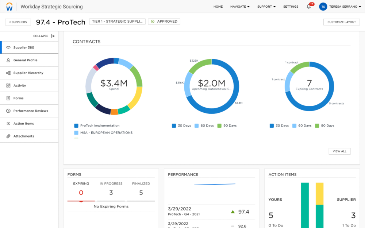The width and height of the screenshot is (365, 228).
Task: Click 60 Days swatch under Autorenewal chart
Action: tap(196, 125)
